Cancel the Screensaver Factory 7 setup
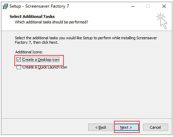 click(x=155, y=127)
